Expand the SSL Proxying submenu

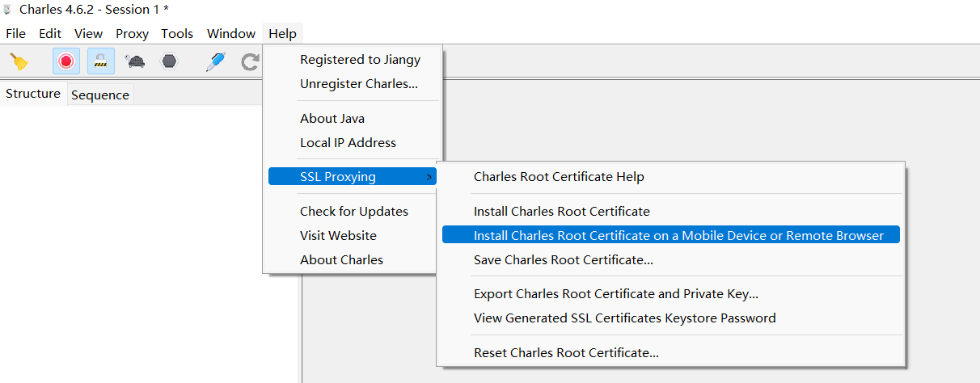point(353,176)
